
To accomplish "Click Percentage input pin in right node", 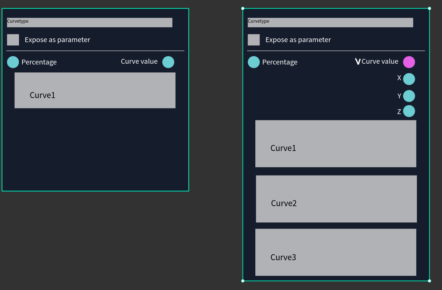I will tap(254, 62).
